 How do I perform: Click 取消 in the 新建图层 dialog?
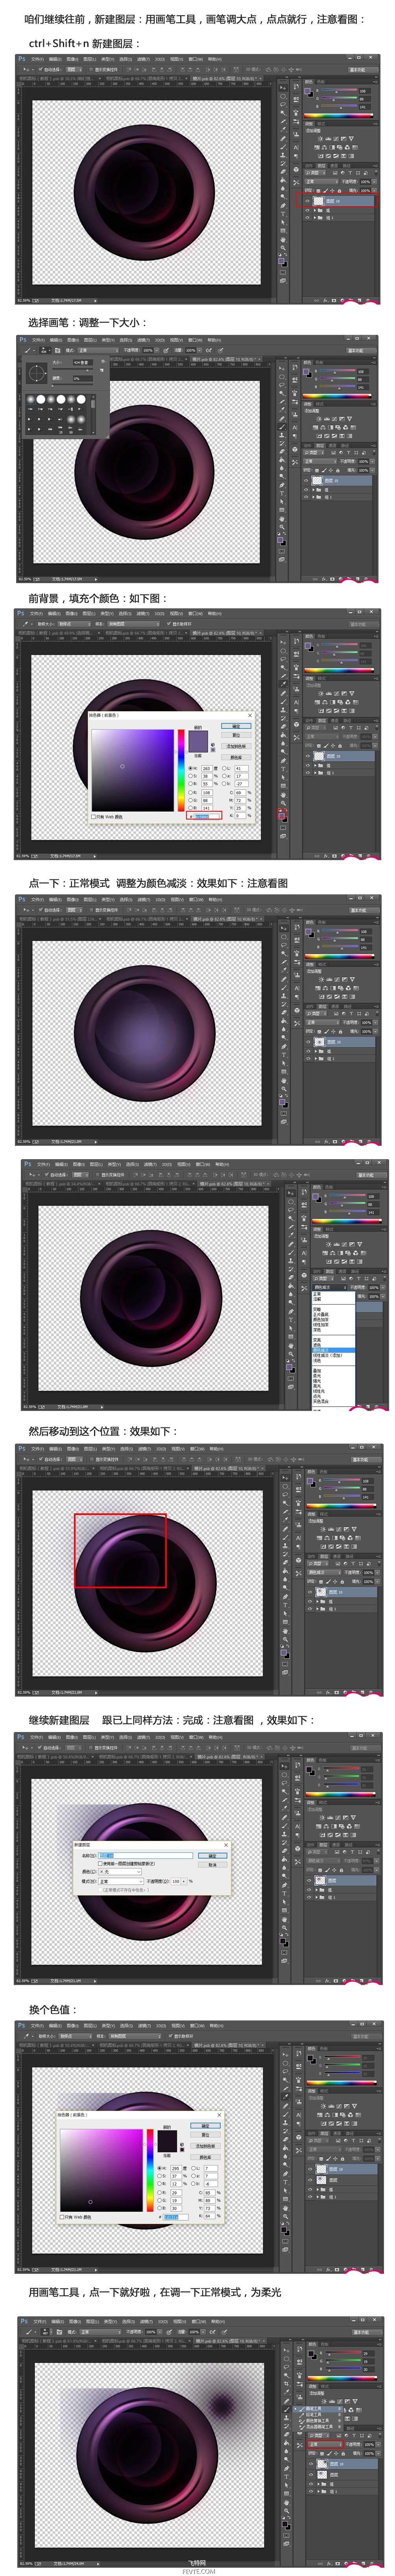click(x=212, y=1865)
